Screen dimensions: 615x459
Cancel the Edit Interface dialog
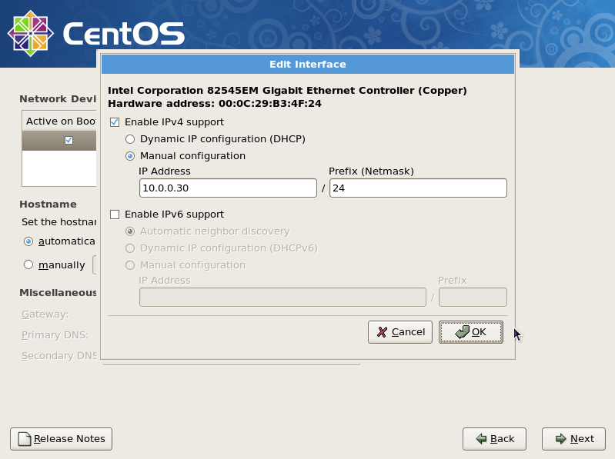[400, 332]
